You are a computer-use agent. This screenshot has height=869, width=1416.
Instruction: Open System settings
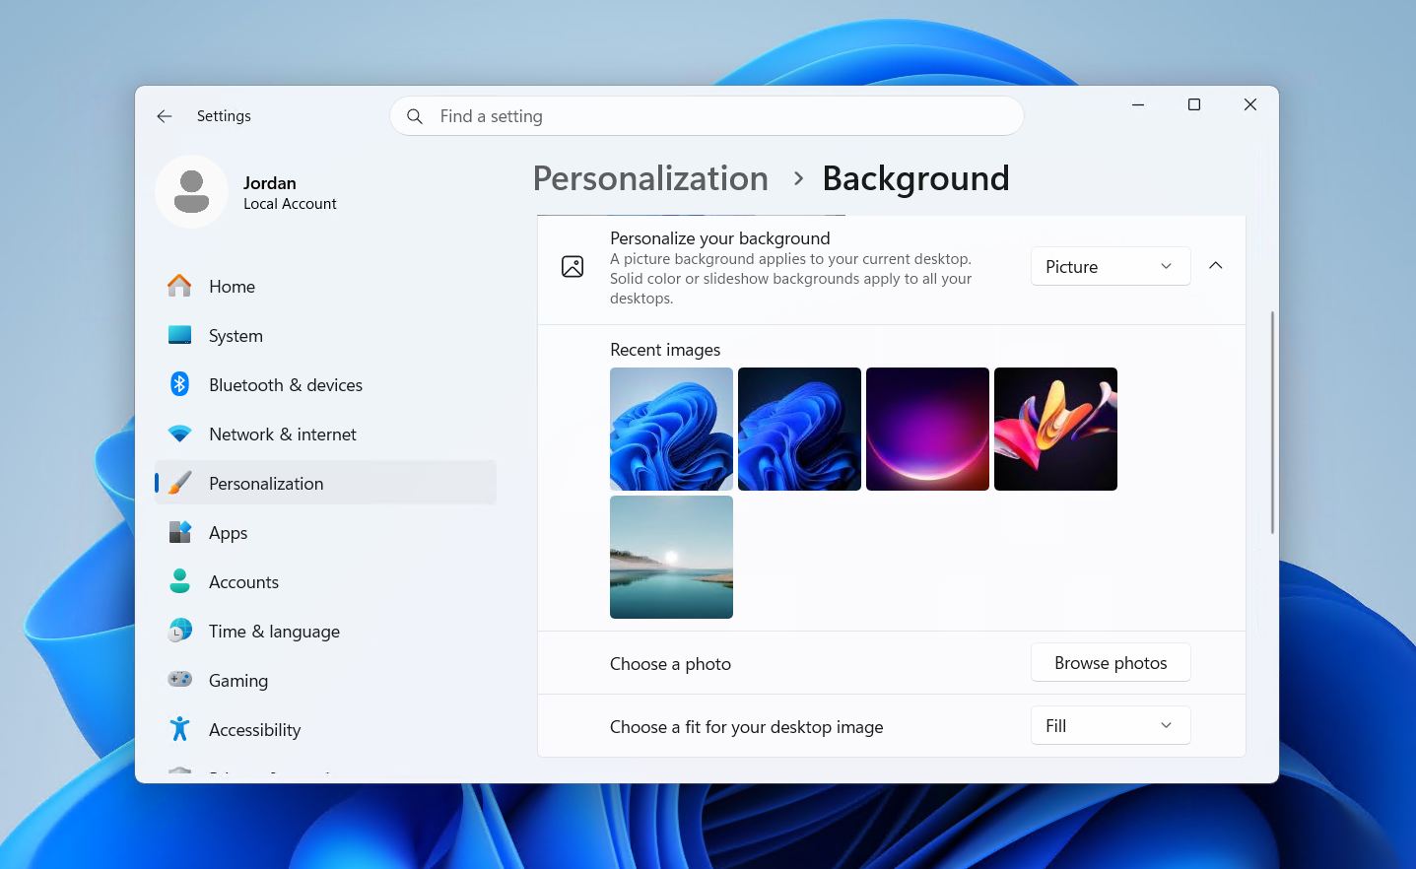click(x=325, y=335)
